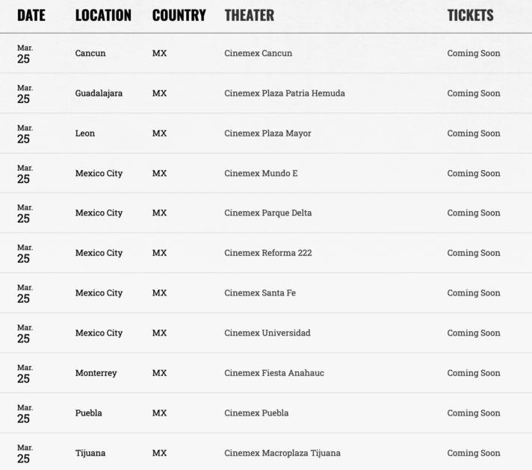The height and width of the screenshot is (470, 532).
Task: Click Coming Soon for Cinemex Universidad
Action: point(474,333)
